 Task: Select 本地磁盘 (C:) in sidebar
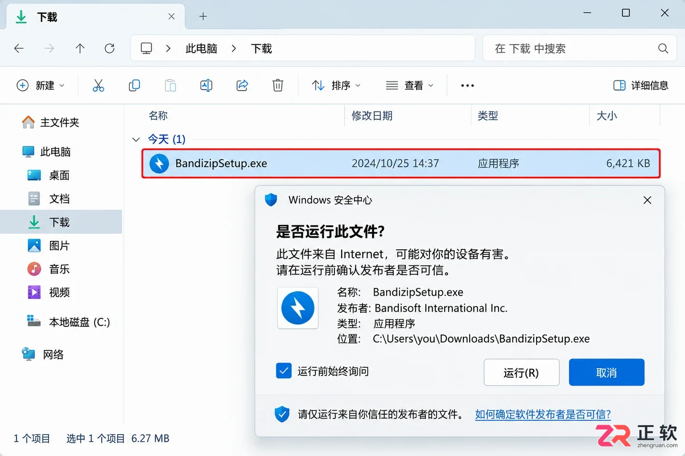pyautogui.click(x=68, y=322)
